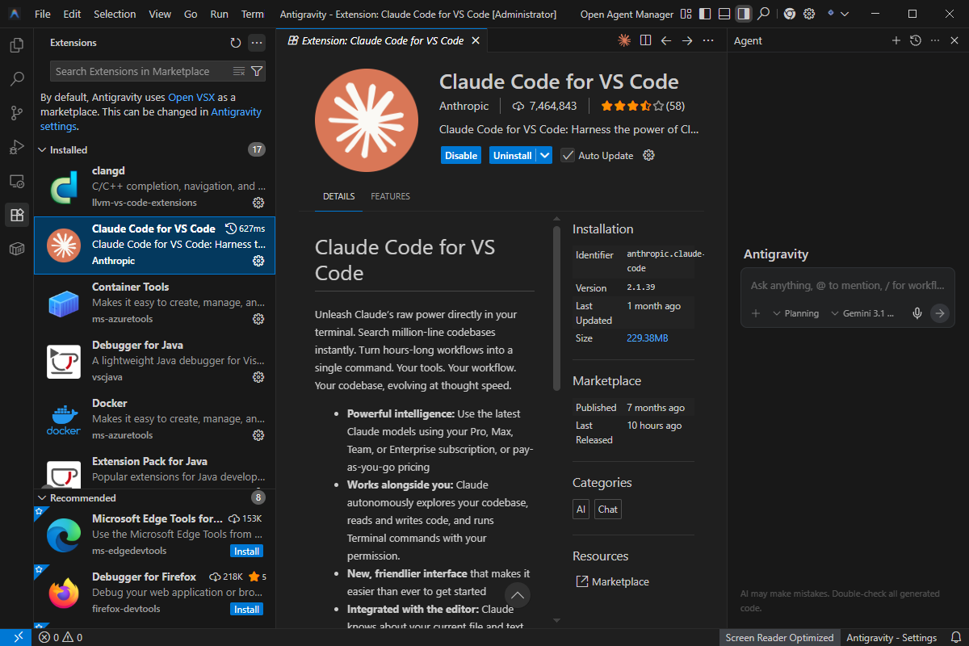969x646 pixels.
Task: Split the editor to the right
Action: [646, 40]
